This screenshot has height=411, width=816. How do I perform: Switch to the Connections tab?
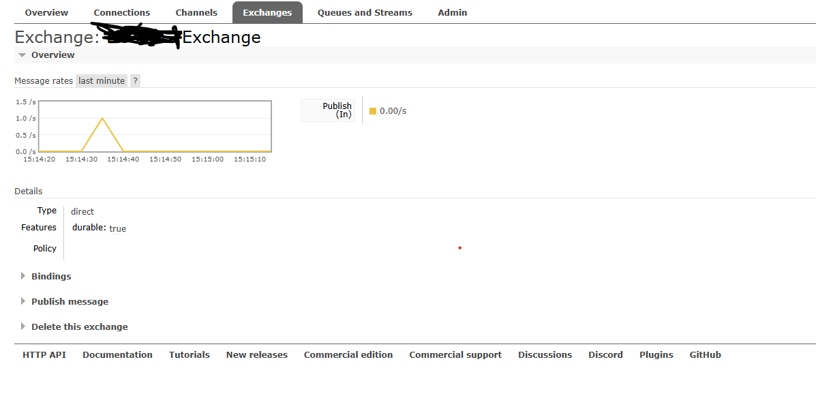click(122, 12)
